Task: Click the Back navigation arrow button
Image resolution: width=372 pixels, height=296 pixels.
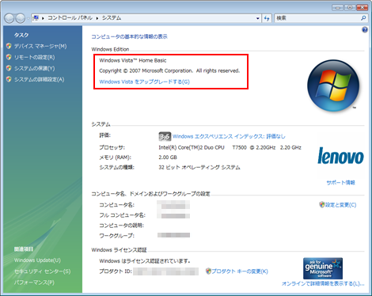Action: pyautogui.click(x=9, y=18)
